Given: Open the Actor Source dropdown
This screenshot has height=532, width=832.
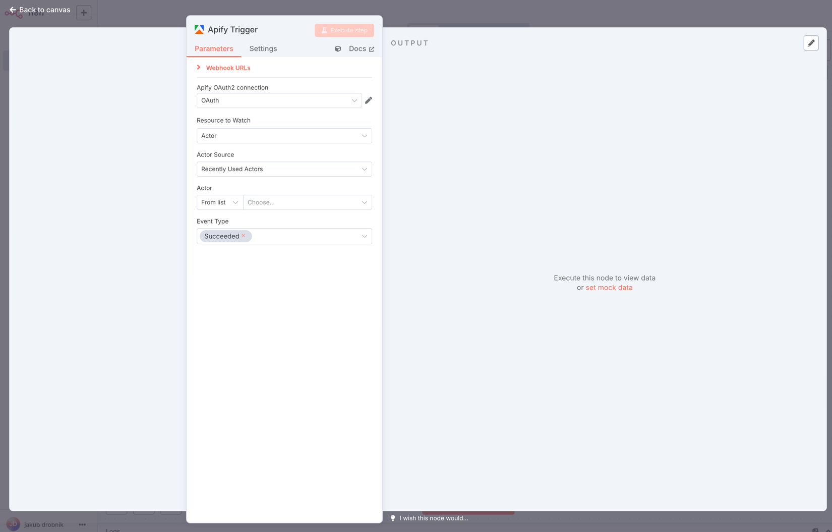Looking at the screenshot, I should [284, 169].
